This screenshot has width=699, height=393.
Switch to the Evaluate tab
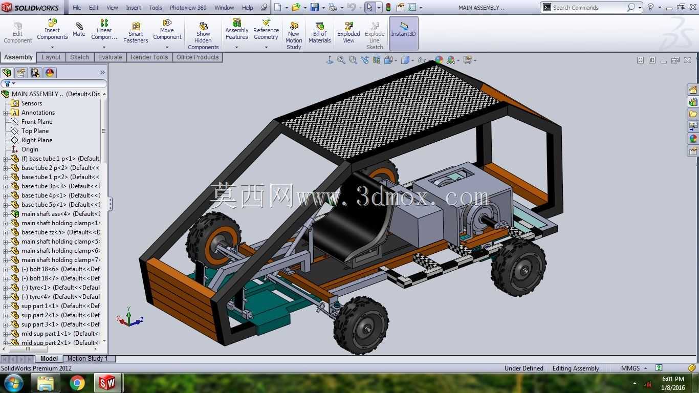(x=110, y=57)
